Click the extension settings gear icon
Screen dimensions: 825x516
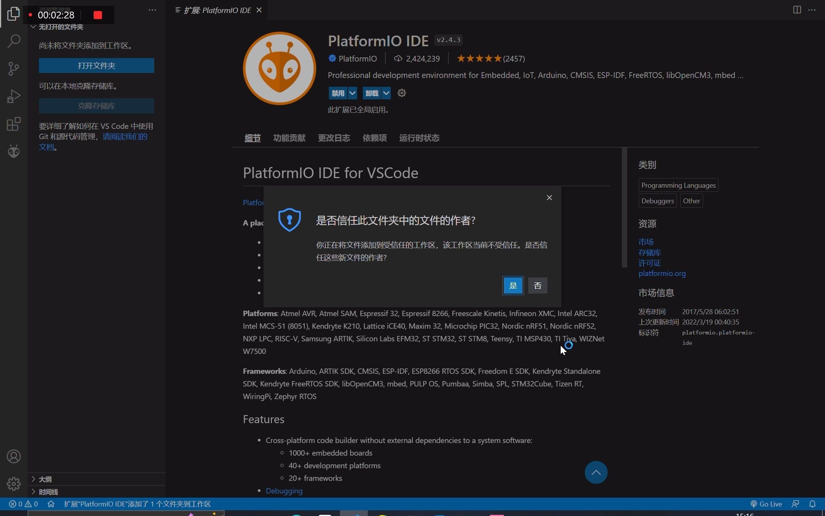(401, 93)
